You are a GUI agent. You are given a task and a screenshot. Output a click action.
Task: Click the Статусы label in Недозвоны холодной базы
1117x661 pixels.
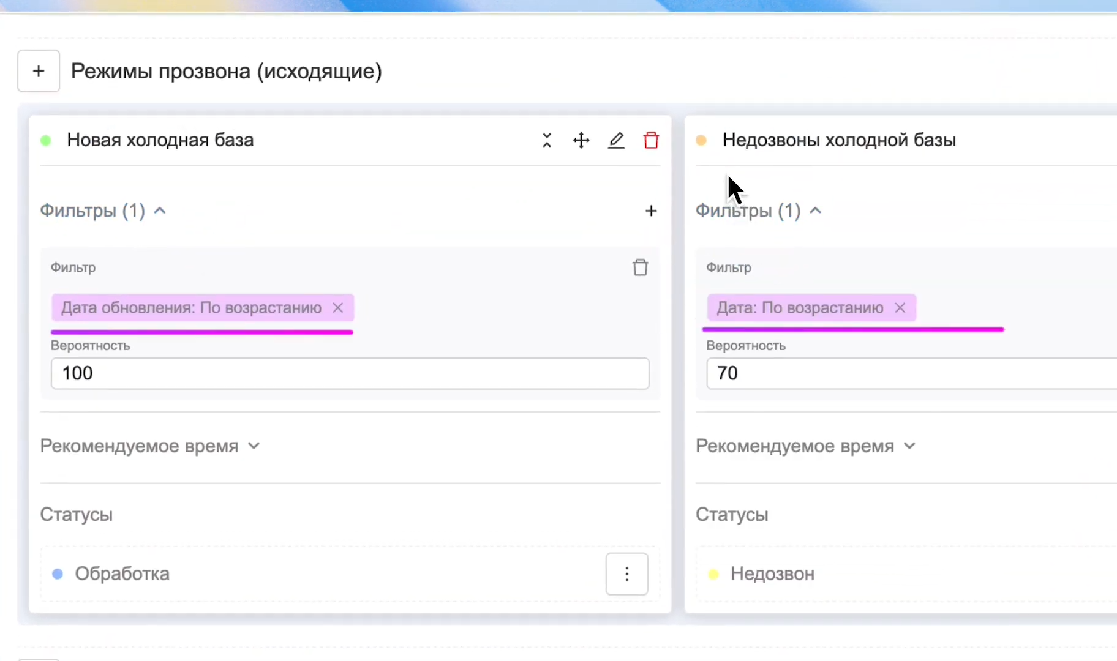tap(732, 515)
